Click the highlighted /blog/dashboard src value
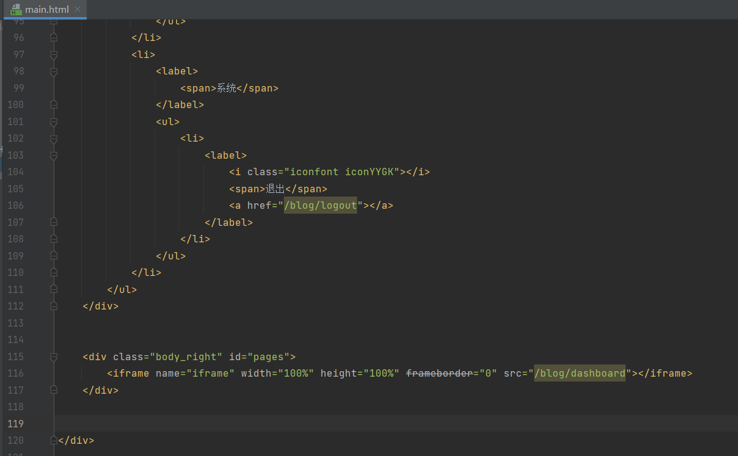This screenshot has width=738, height=456. [x=579, y=373]
